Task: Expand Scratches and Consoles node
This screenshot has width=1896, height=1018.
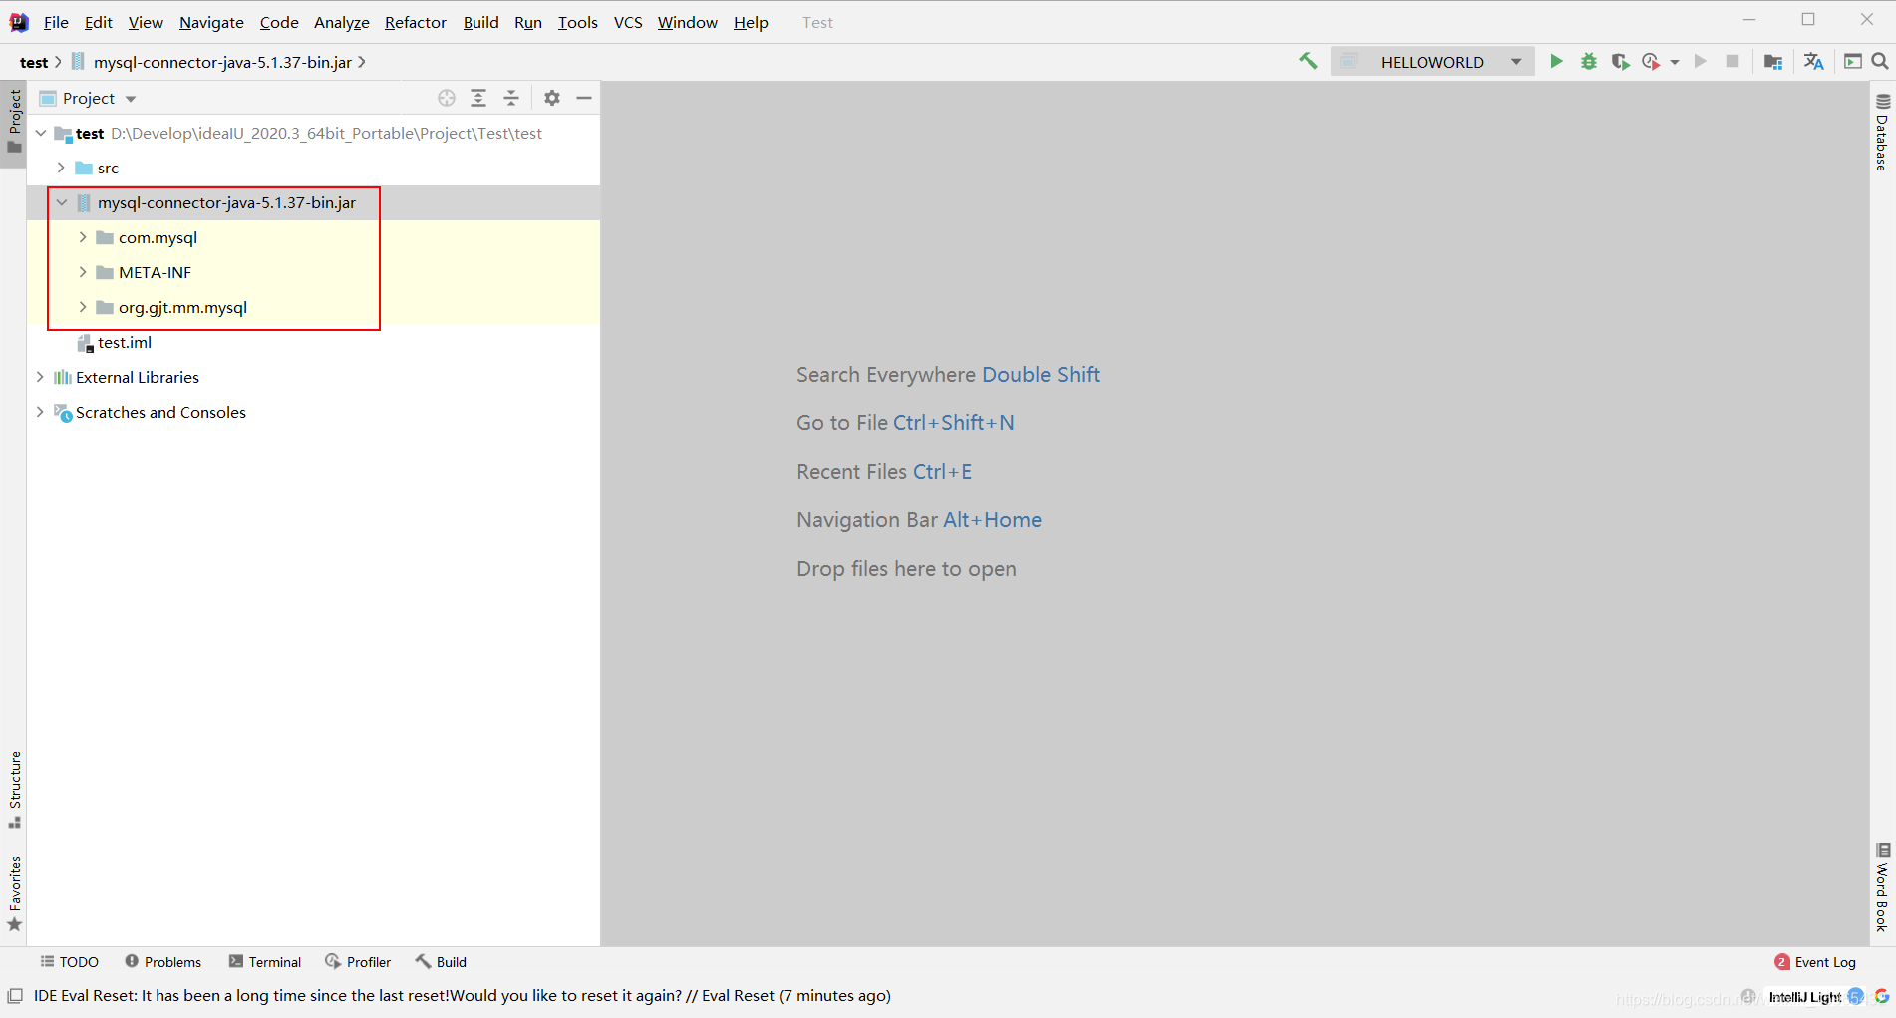Action: (x=40, y=412)
